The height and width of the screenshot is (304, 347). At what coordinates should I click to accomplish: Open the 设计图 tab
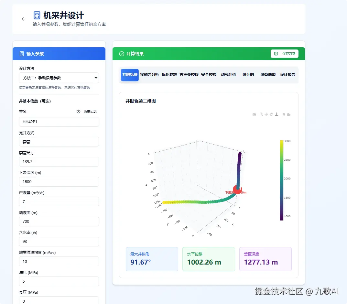tap(248, 75)
